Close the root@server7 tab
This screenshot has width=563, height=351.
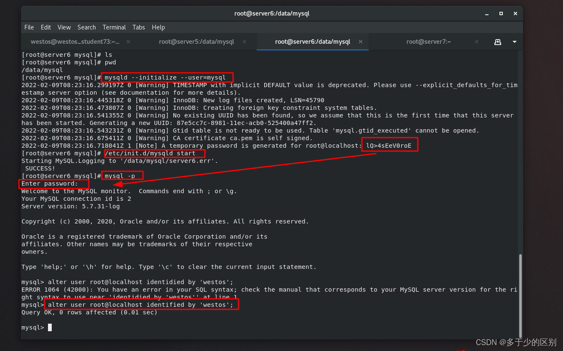point(477,42)
